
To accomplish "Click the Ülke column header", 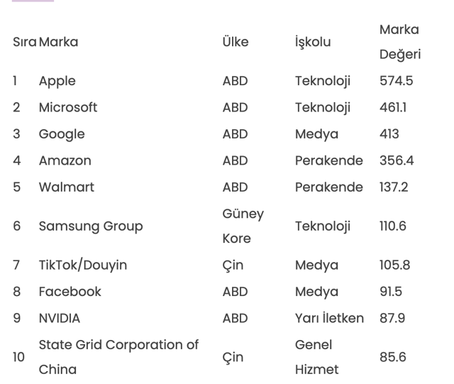I will click(236, 42).
